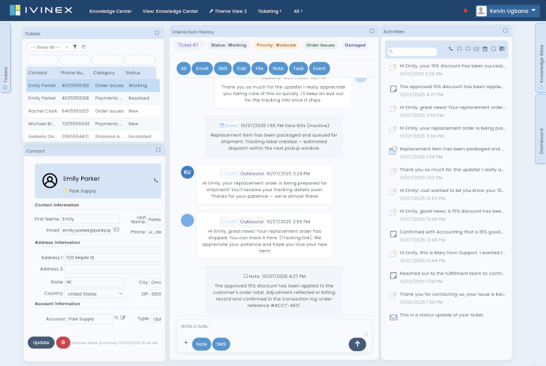This screenshot has width=546, height=366.
Task: Open the Ticketing menu in top bar
Action: point(269,11)
